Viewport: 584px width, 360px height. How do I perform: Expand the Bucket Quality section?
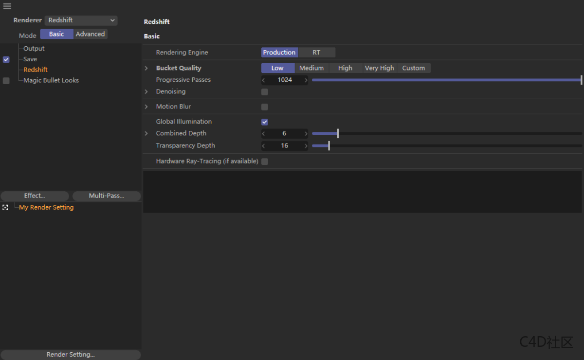[x=146, y=68]
